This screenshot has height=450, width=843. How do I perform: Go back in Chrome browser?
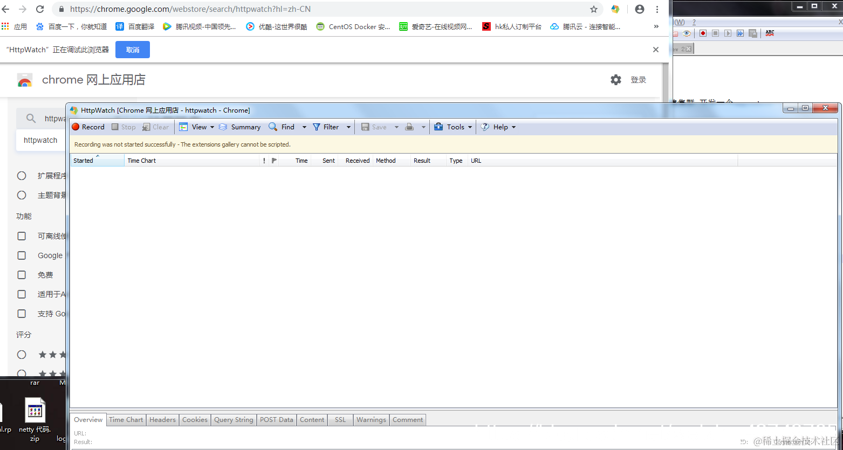coord(6,9)
